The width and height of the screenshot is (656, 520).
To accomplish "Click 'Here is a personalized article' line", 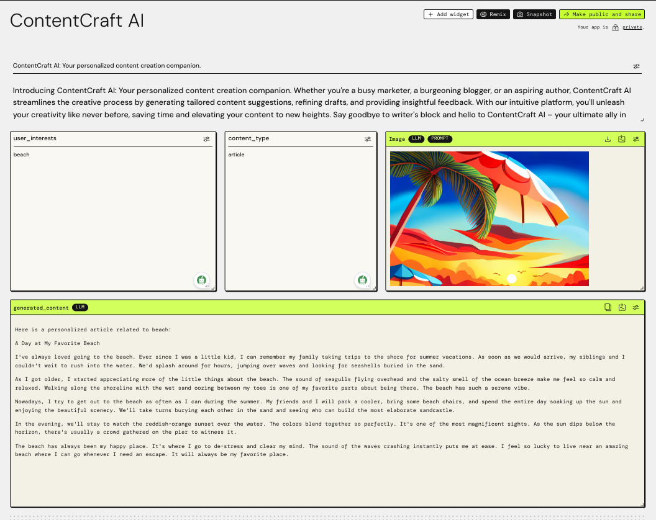I will pyautogui.click(x=93, y=329).
